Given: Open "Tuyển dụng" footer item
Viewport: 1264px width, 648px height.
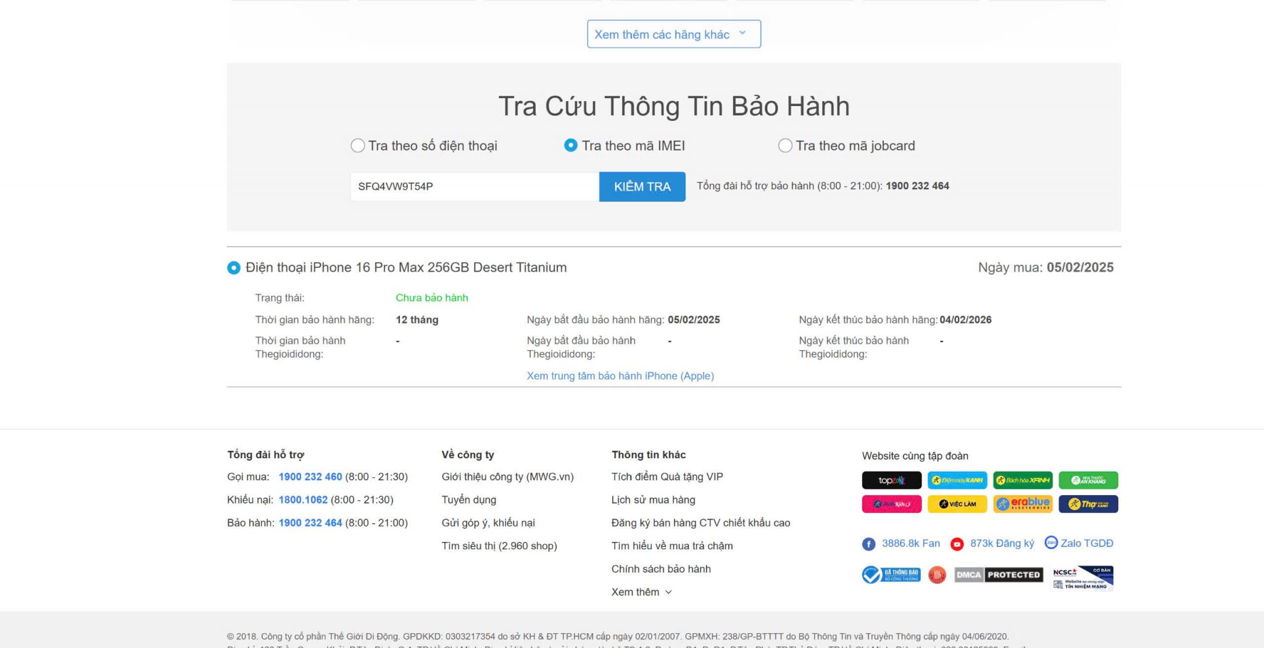Looking at the screenshot, I should coord(468,500).
